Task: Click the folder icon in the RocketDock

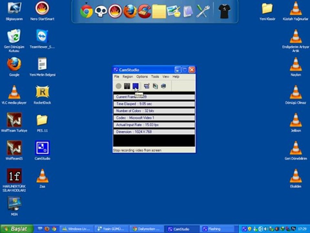Action: click(159, 12)
